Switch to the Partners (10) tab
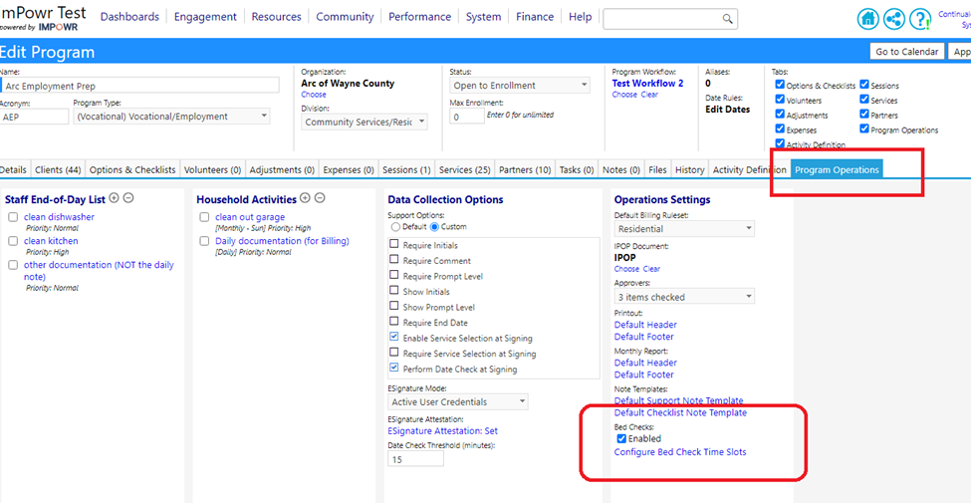971x503 pixels. 525,169
